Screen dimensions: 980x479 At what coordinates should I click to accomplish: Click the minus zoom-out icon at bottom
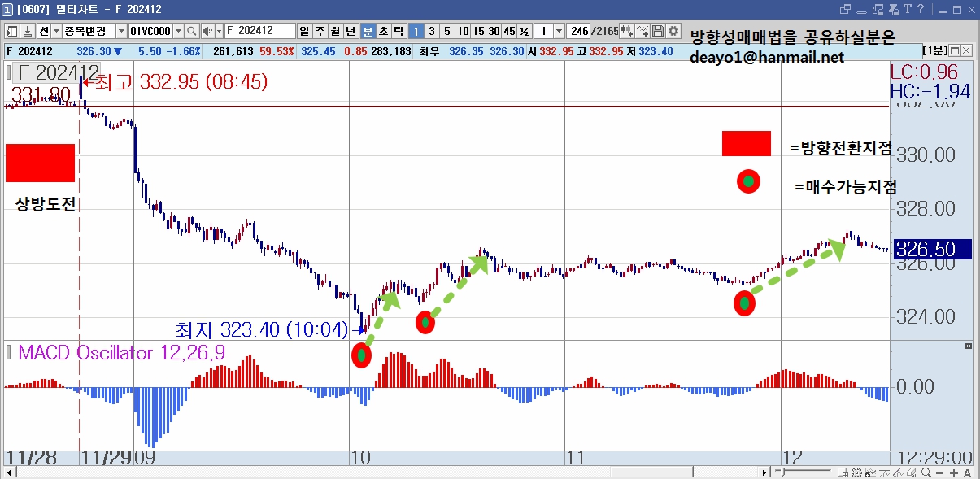tap(939, 472)
